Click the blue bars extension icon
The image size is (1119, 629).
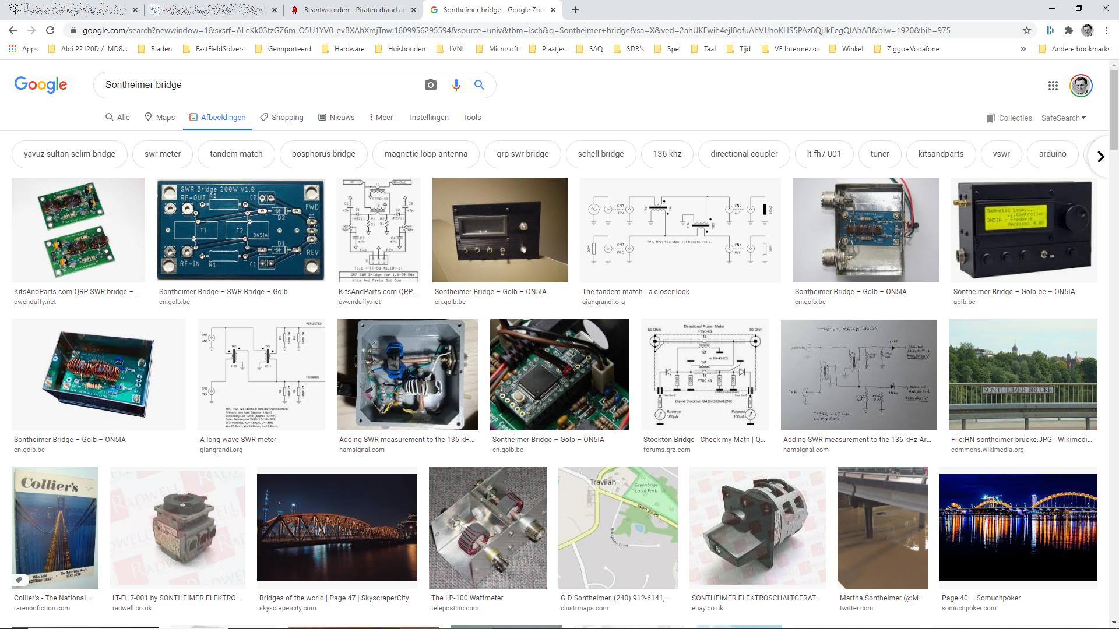point(1050,30)
